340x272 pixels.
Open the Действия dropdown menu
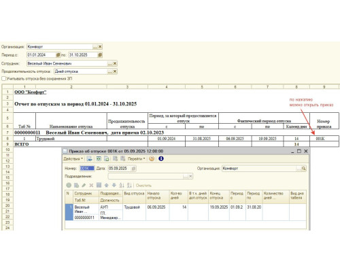coord(73,158)
